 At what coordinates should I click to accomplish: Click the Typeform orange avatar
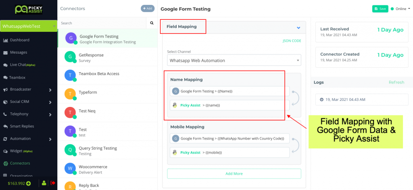70,94
